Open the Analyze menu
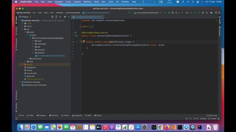Image resolution: width=236 pixels, height=132 pixels. (77, 2)
